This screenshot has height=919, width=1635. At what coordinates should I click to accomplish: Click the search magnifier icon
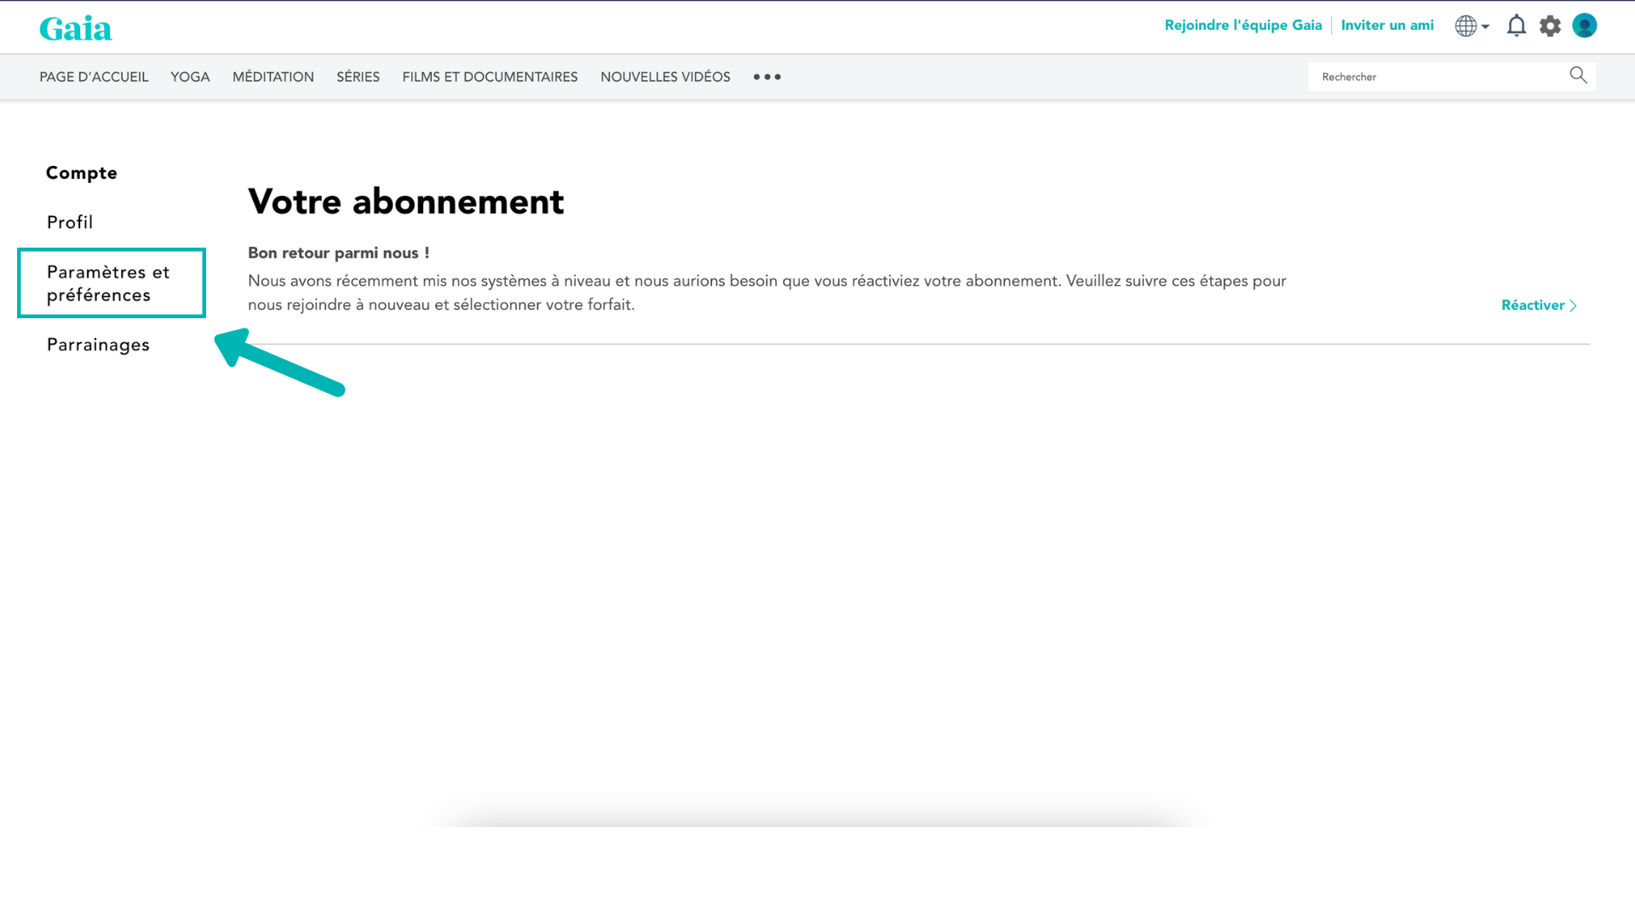[1578, 76]
